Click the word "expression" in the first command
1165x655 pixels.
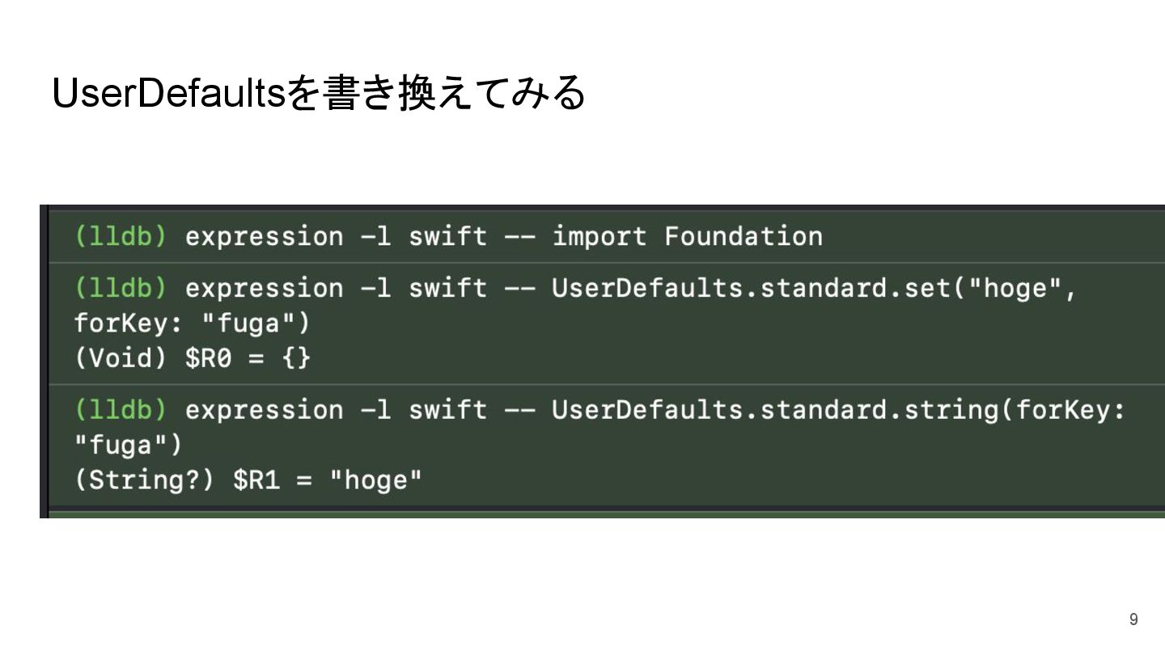(x=264, y=237)
